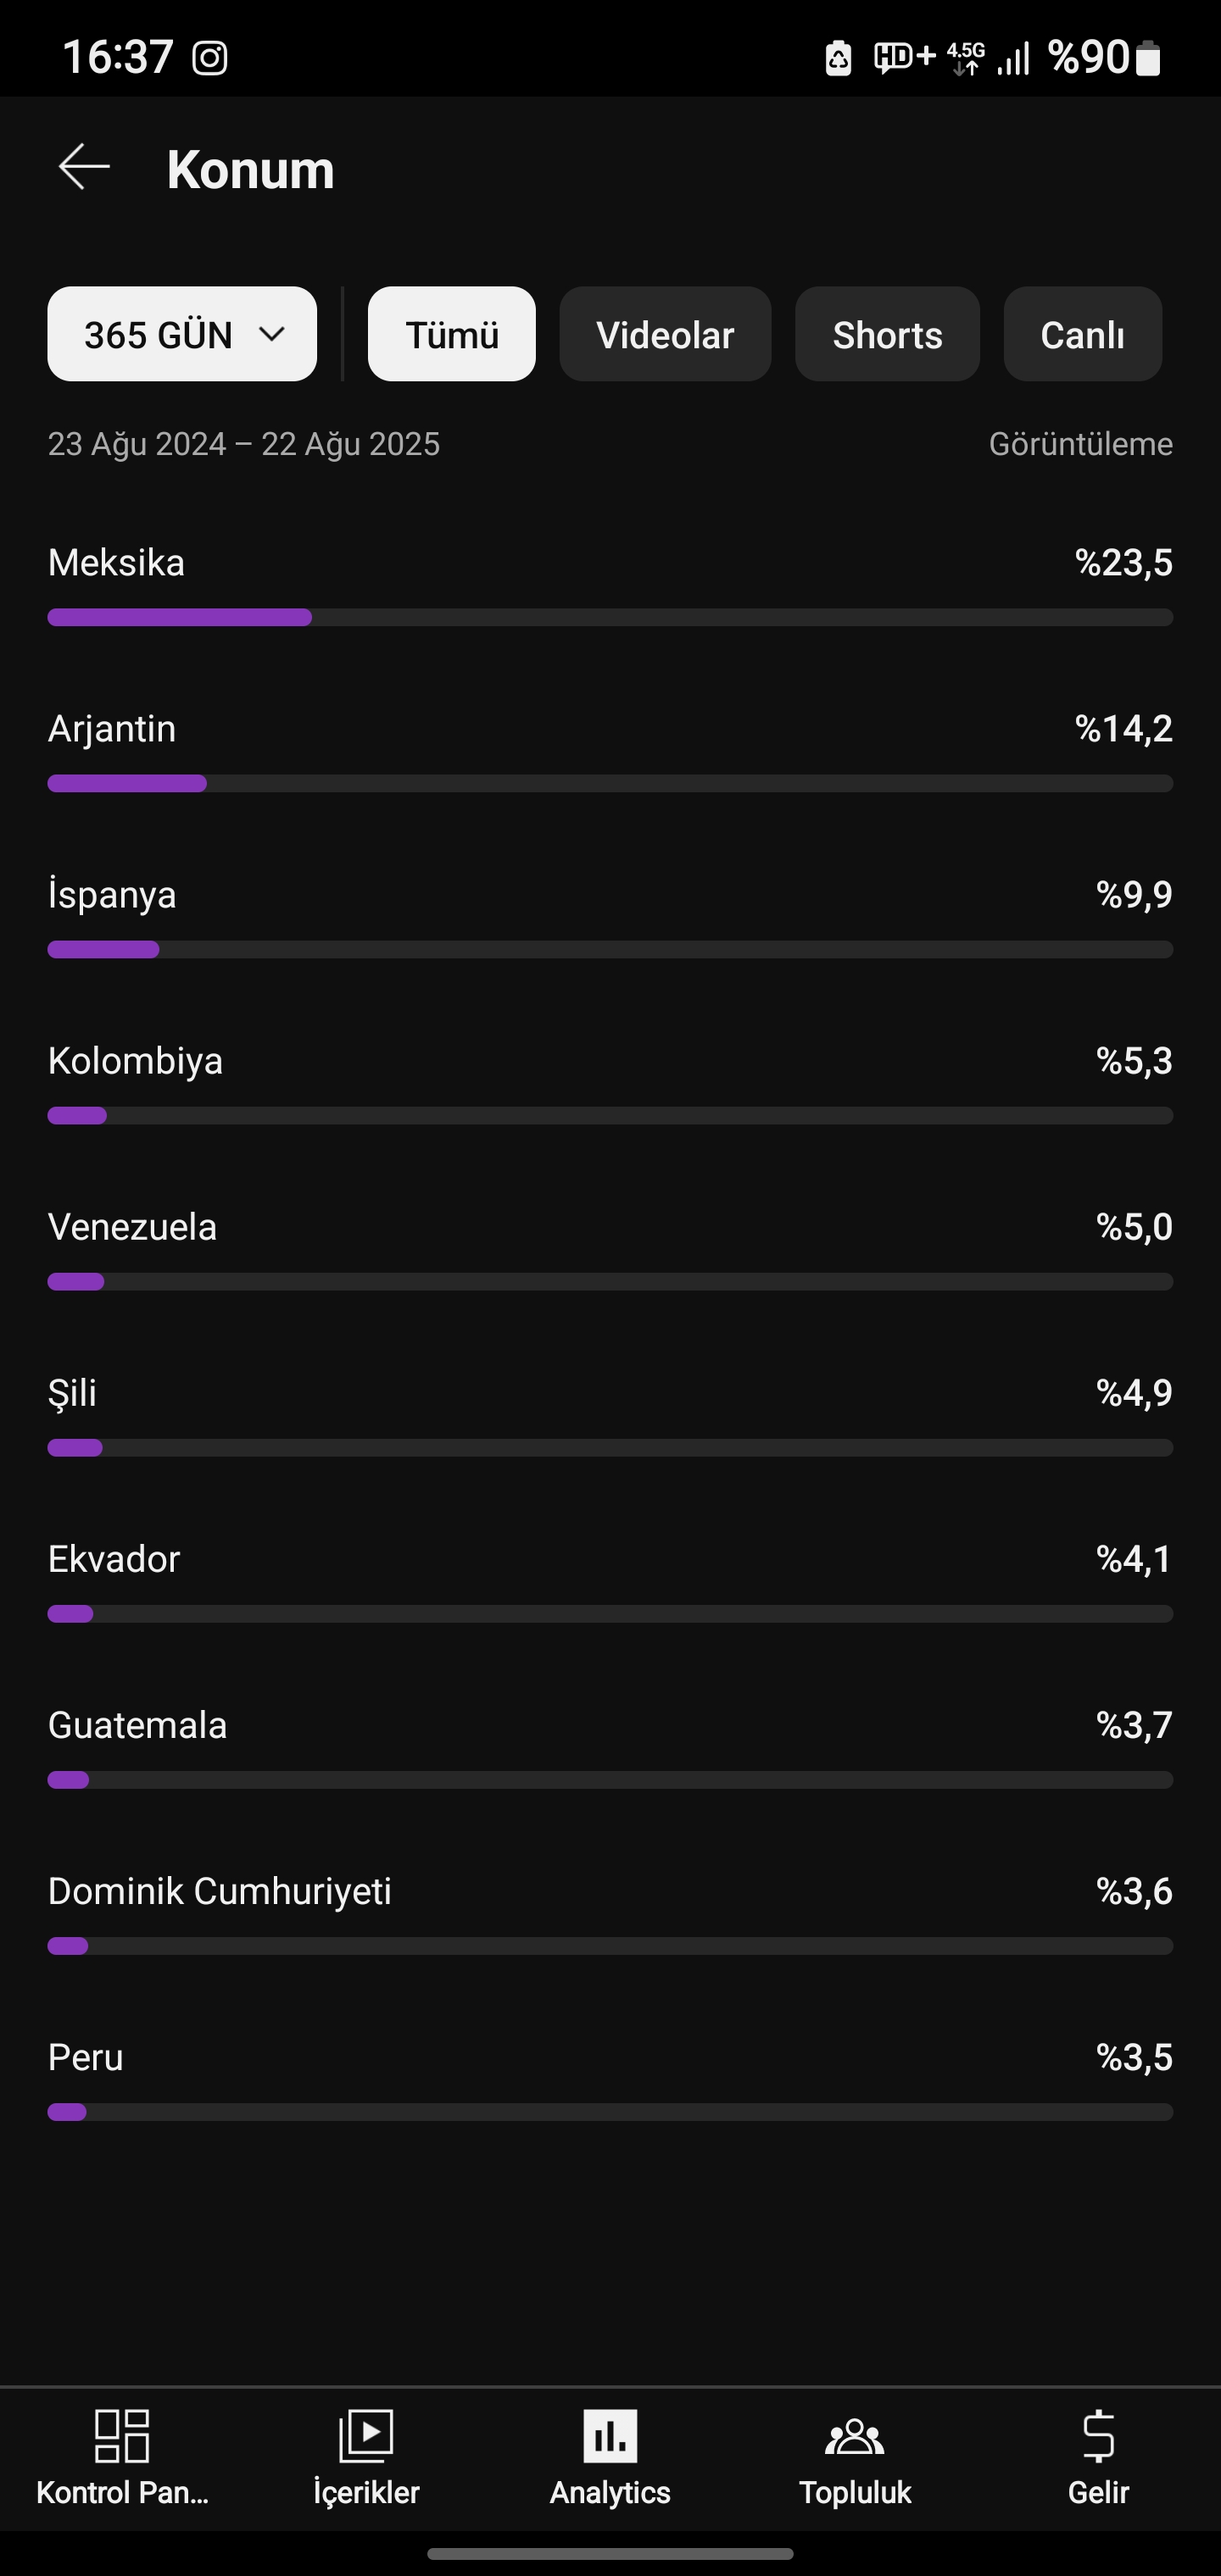Viewport: 1221px width, 2576px height.
Task: Open the Gelir dollar sign icon
Action: pyautogui.click(x=1099, y=2435)
